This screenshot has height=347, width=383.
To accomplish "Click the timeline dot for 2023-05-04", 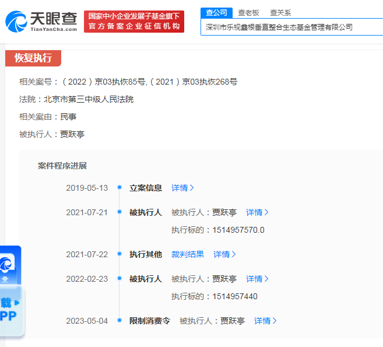I will click(120, 320).
